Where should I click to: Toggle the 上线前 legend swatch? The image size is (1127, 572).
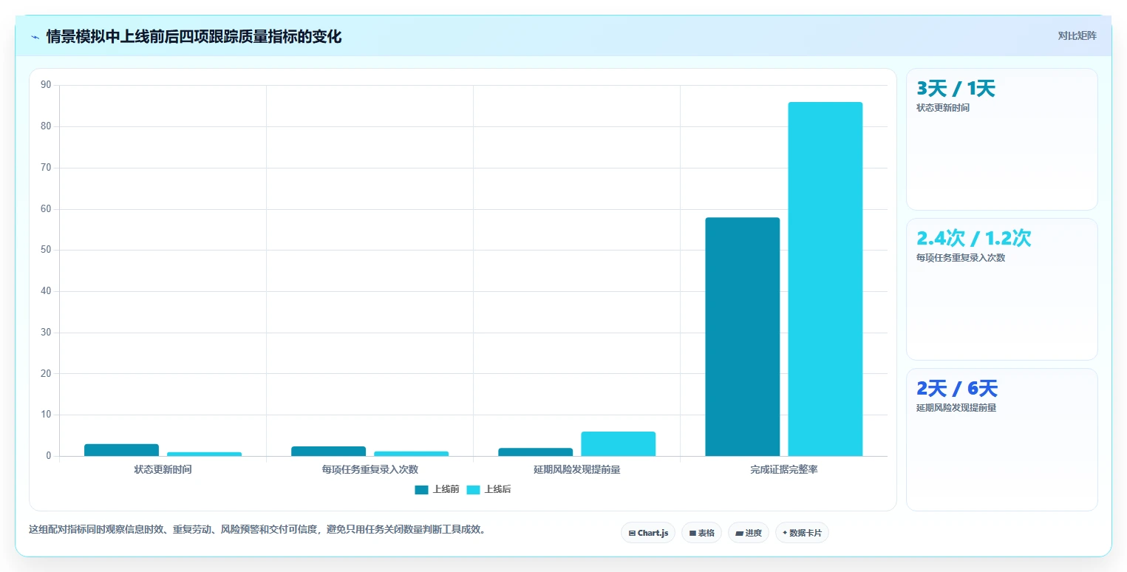pos(421,489)
